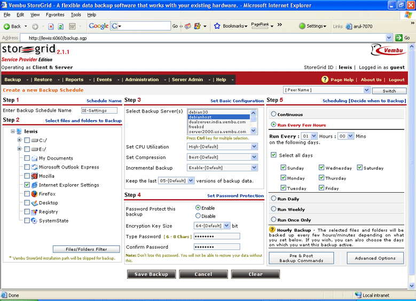Click the browser Back arrow icon
This screenshot has width=416, height=301.
pos(6,26)
